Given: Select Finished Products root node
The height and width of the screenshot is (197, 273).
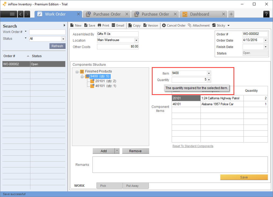Looking at the screenshot, I should (x=98, y=71).
